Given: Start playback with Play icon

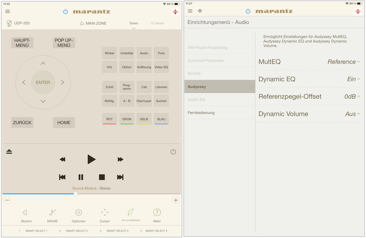Looking at the screenshot, I should pos(91,159).
